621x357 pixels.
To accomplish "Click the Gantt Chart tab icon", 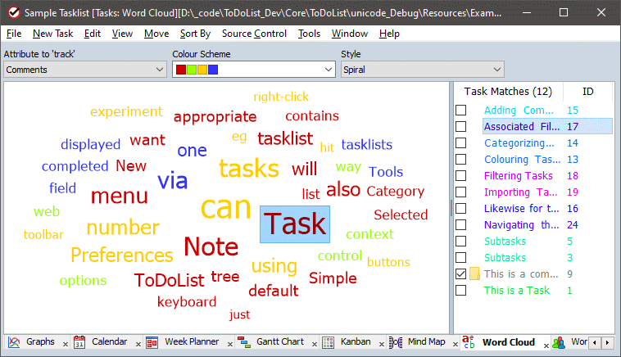I will (243, 342).
